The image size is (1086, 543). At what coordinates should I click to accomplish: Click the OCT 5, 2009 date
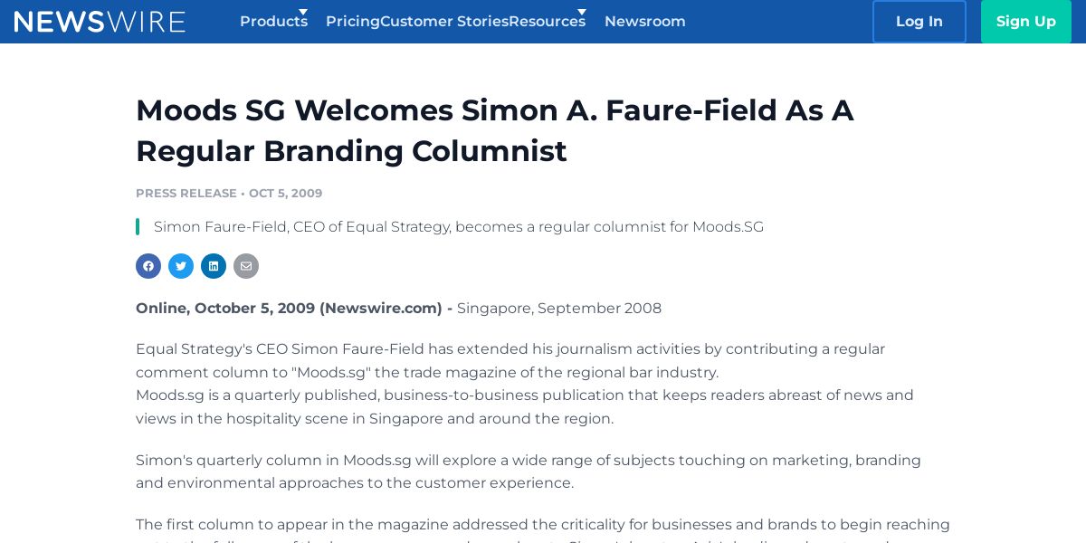[285, 194]
